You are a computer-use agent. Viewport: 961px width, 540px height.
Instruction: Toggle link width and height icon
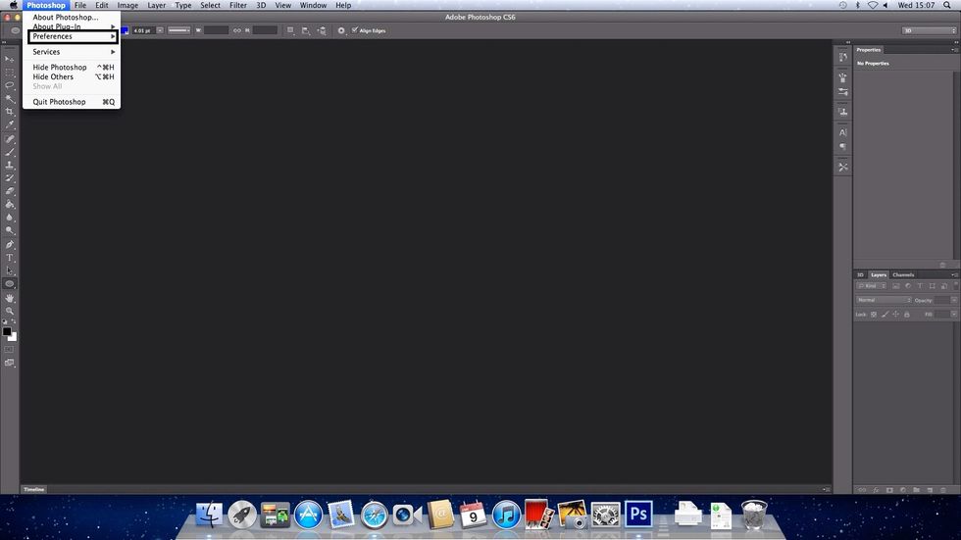(x=237, y=30)
